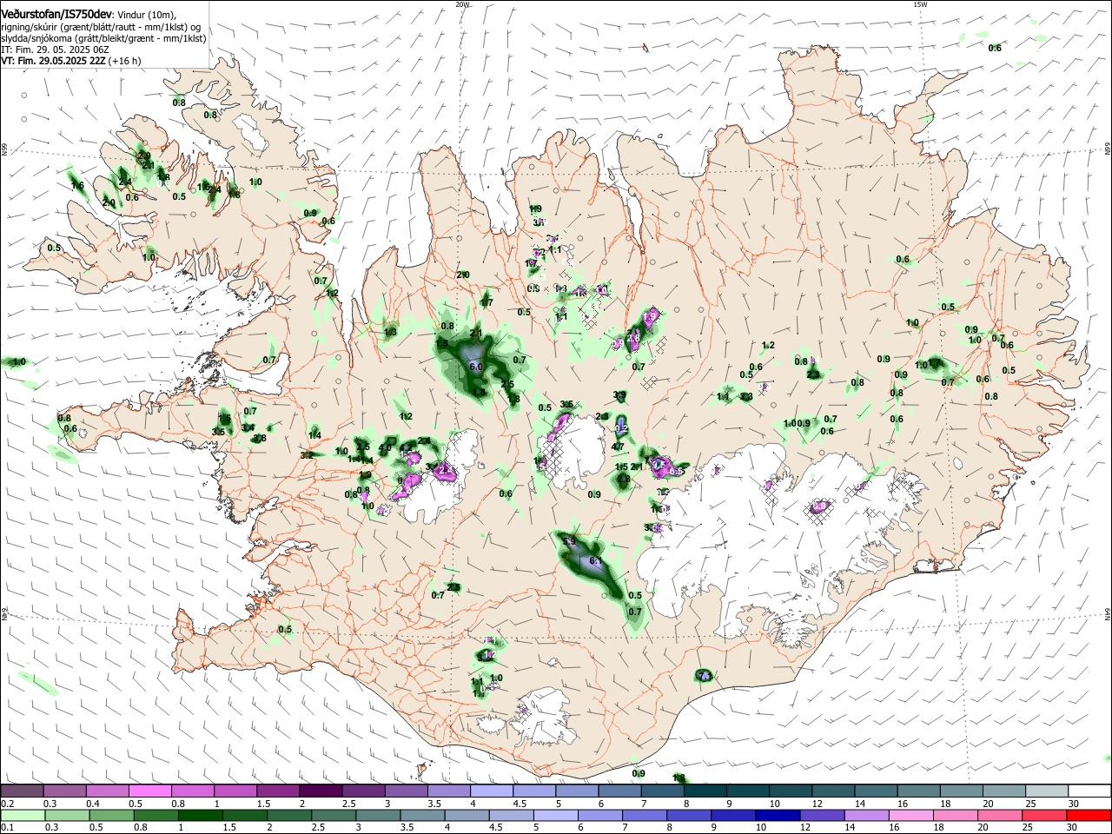Click the '5.9' precipitation value on map
The width and height of the screenshot is (1112, 834).
pyautogui.click(x=570, y=541)
